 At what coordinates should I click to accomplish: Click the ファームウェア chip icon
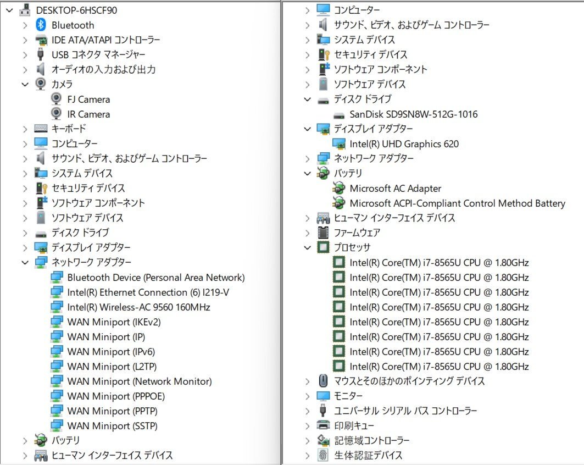[323, 232]
